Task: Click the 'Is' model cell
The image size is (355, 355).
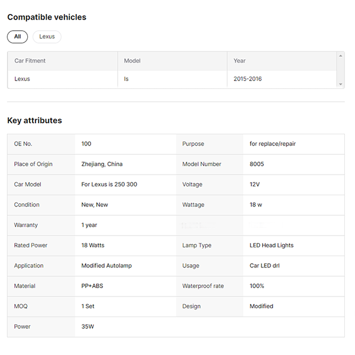Action: [127, 79]
